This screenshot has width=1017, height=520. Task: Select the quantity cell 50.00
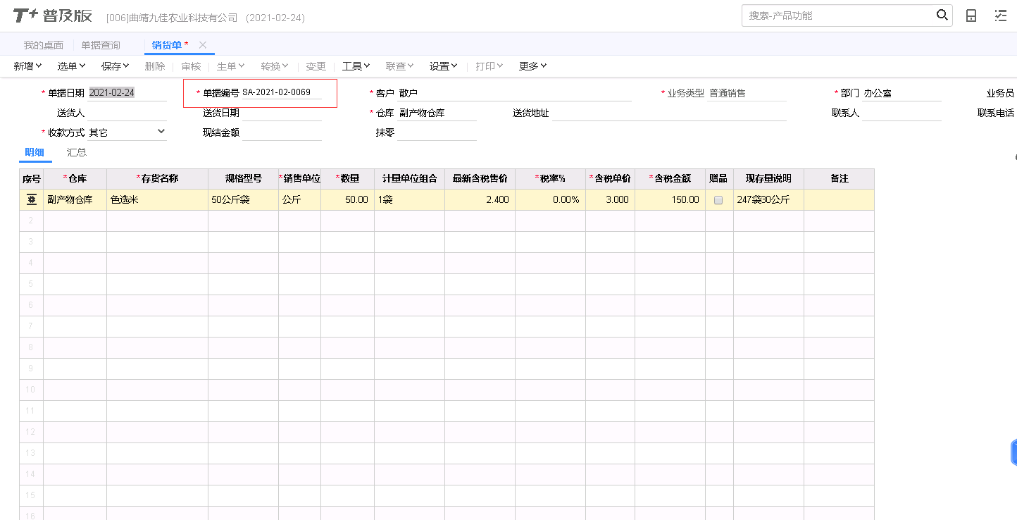(x=348, y=200)
